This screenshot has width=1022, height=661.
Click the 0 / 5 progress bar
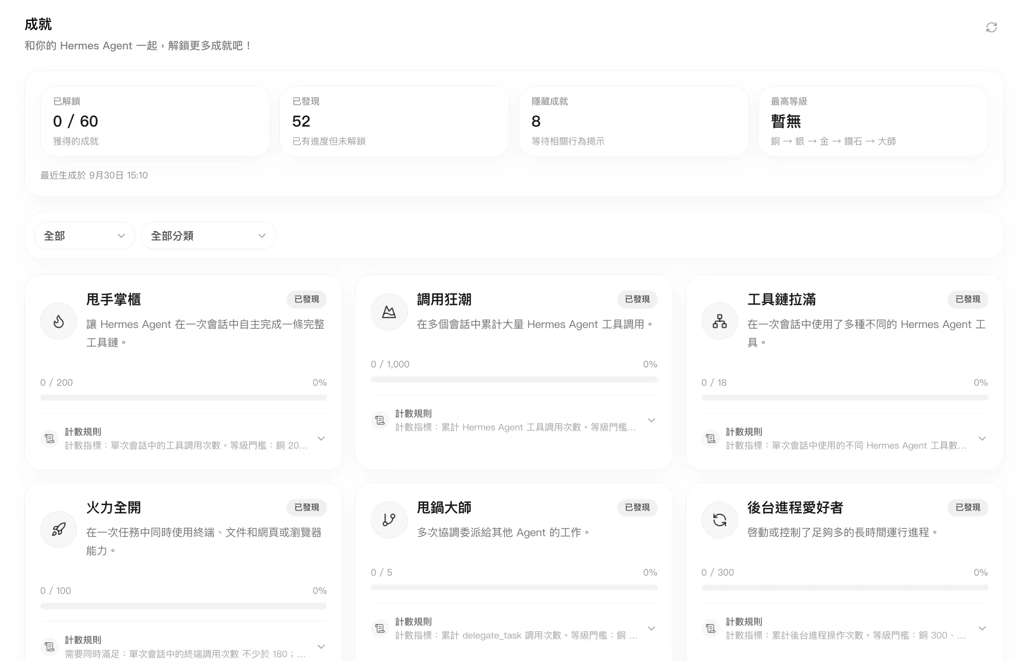click(514, 588)
